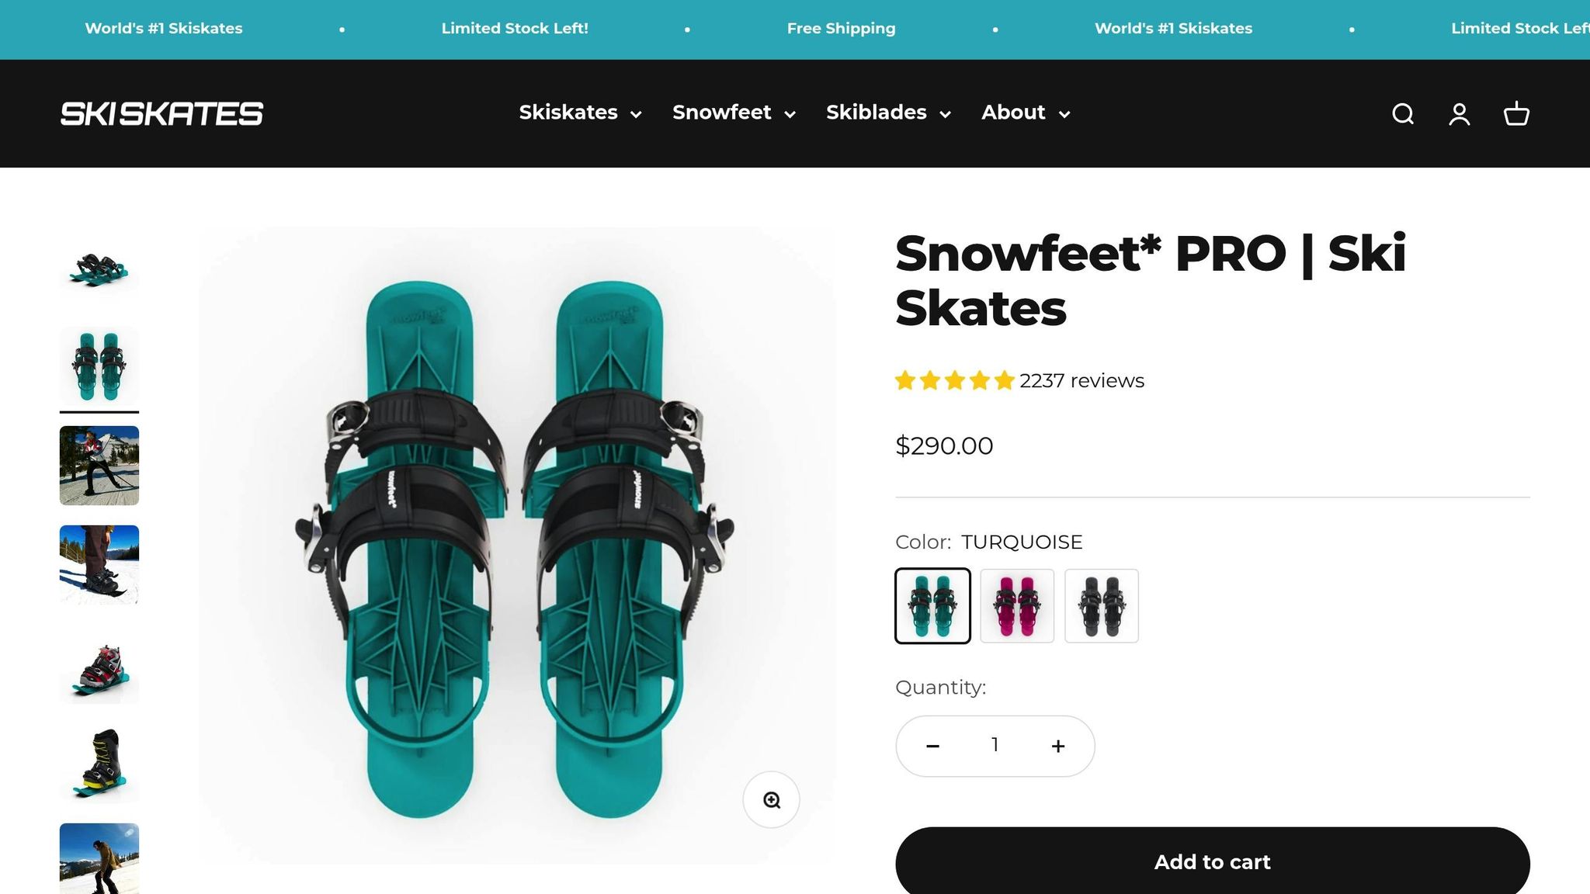Open the account login icon

(x=1460, y=113)
